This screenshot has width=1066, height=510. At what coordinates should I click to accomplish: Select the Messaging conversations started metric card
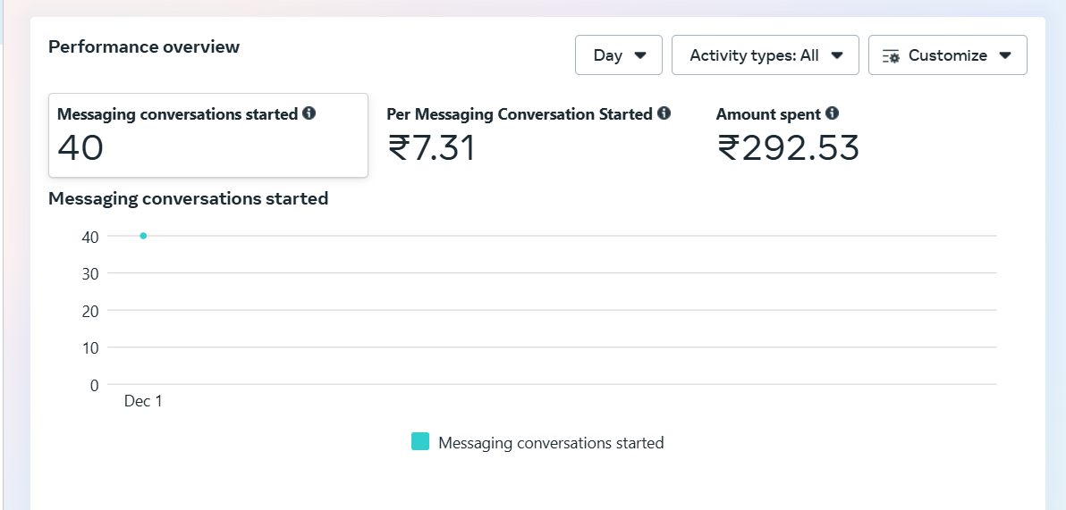[208, 135]
